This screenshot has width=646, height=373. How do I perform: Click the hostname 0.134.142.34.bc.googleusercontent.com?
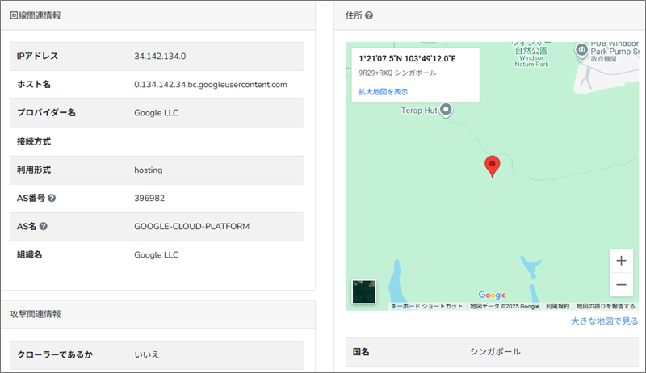(211, 85)
